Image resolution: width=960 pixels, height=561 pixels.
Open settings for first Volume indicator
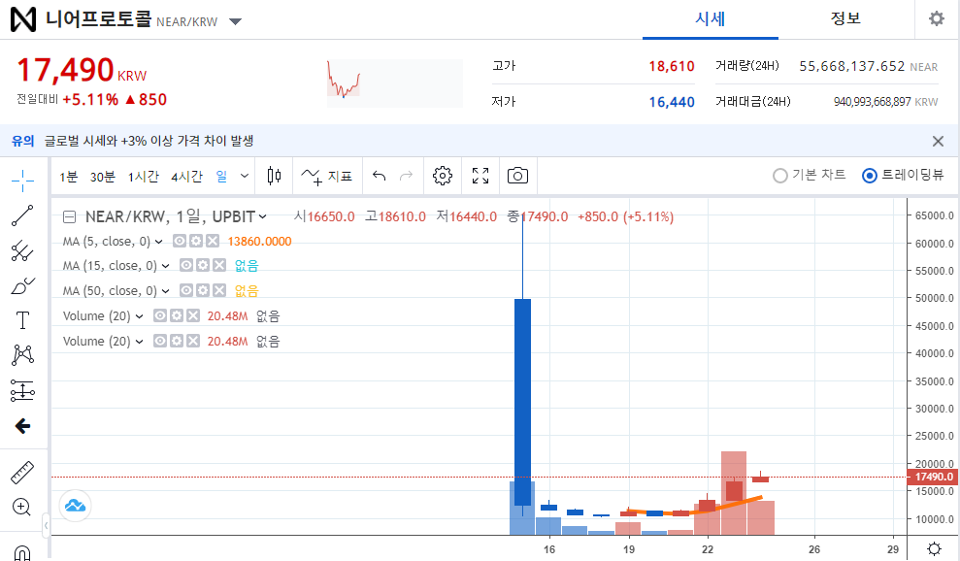coord(177,315)
